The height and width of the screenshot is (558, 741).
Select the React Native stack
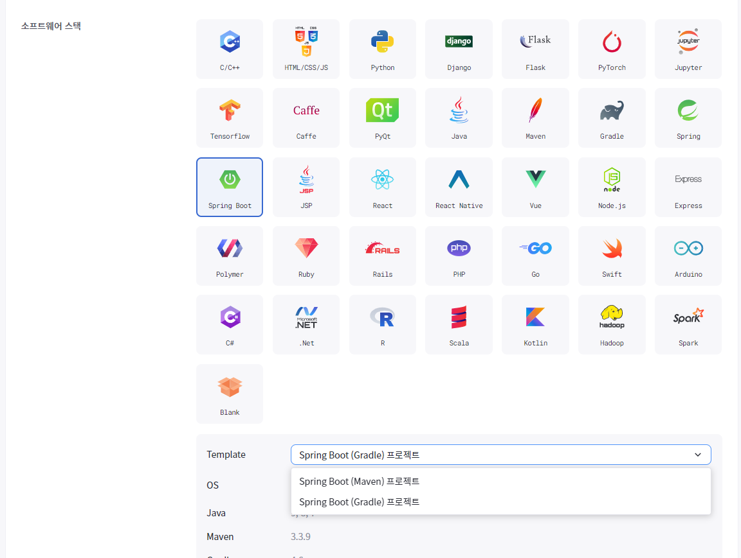click(x=459, y=187)
